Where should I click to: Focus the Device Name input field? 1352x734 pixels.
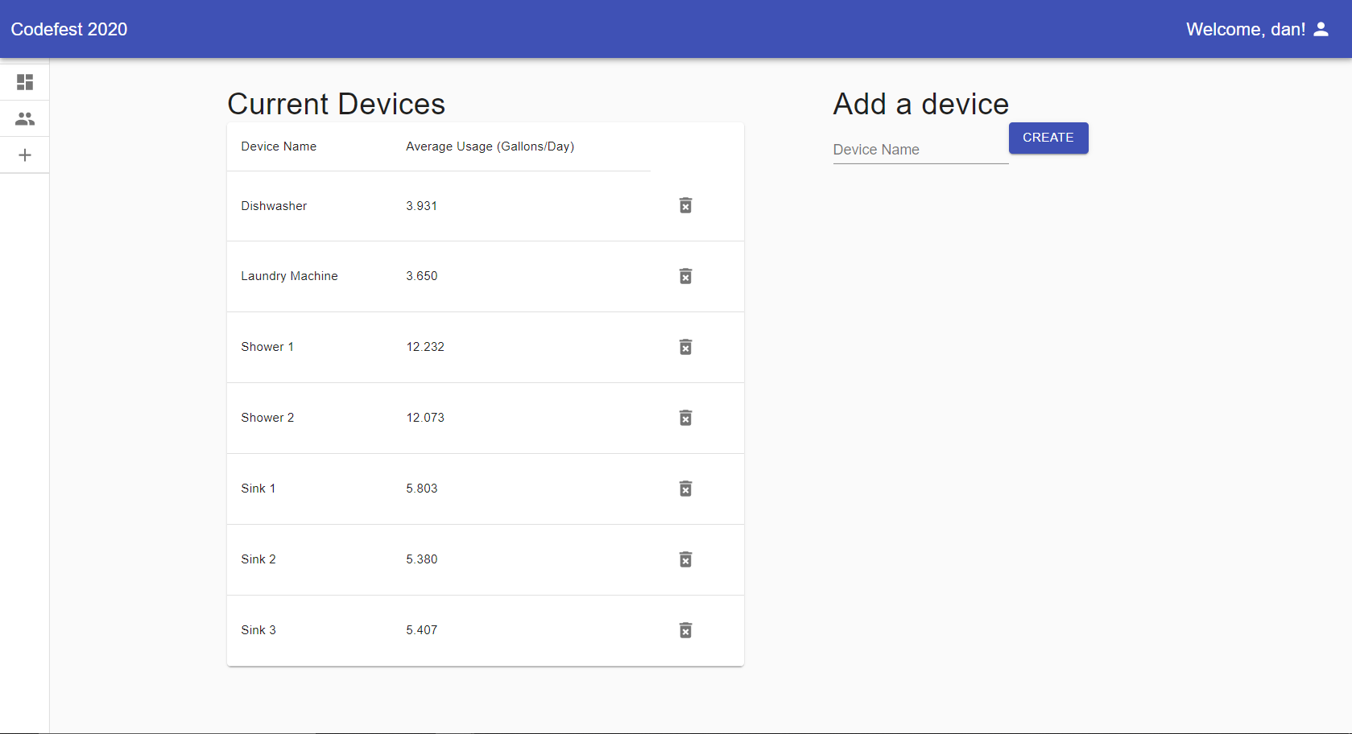pos(920,150)
